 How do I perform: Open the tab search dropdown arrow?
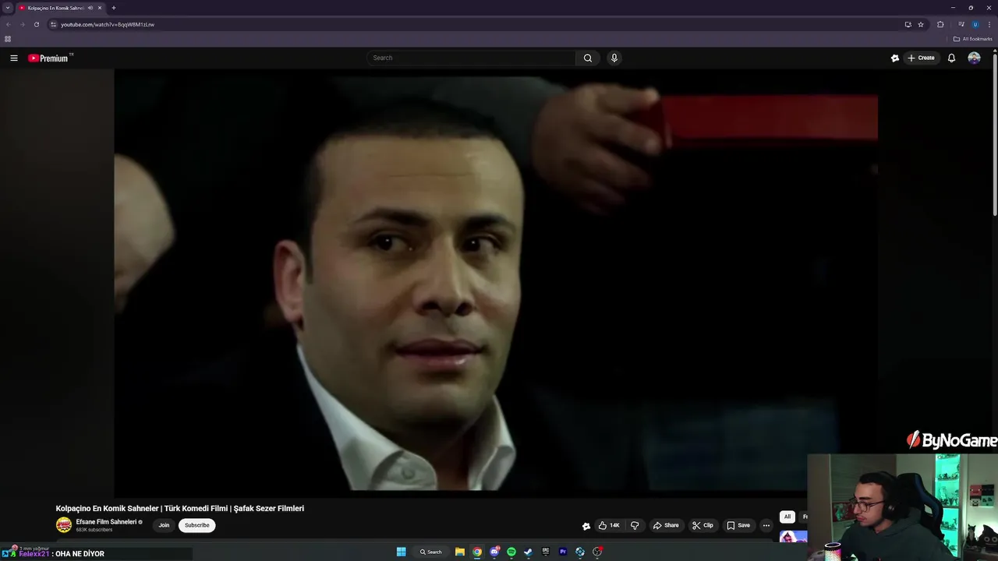click(x=7, y=8)
